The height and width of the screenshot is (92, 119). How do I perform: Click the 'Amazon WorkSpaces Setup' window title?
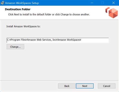(22, 3)
